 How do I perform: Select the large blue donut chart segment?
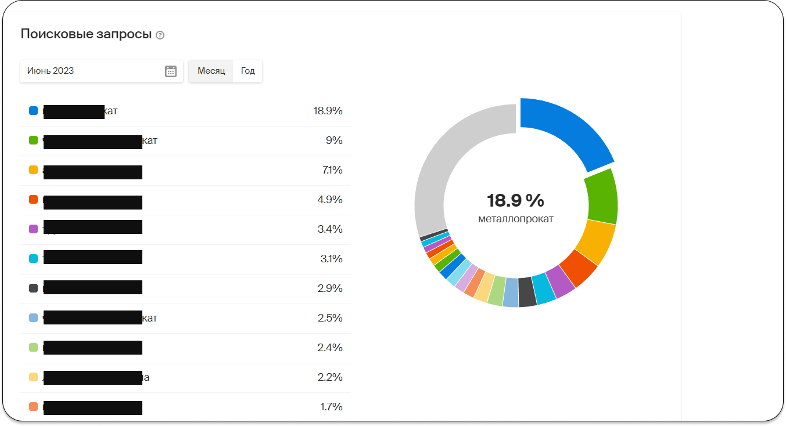coord(562,131)
